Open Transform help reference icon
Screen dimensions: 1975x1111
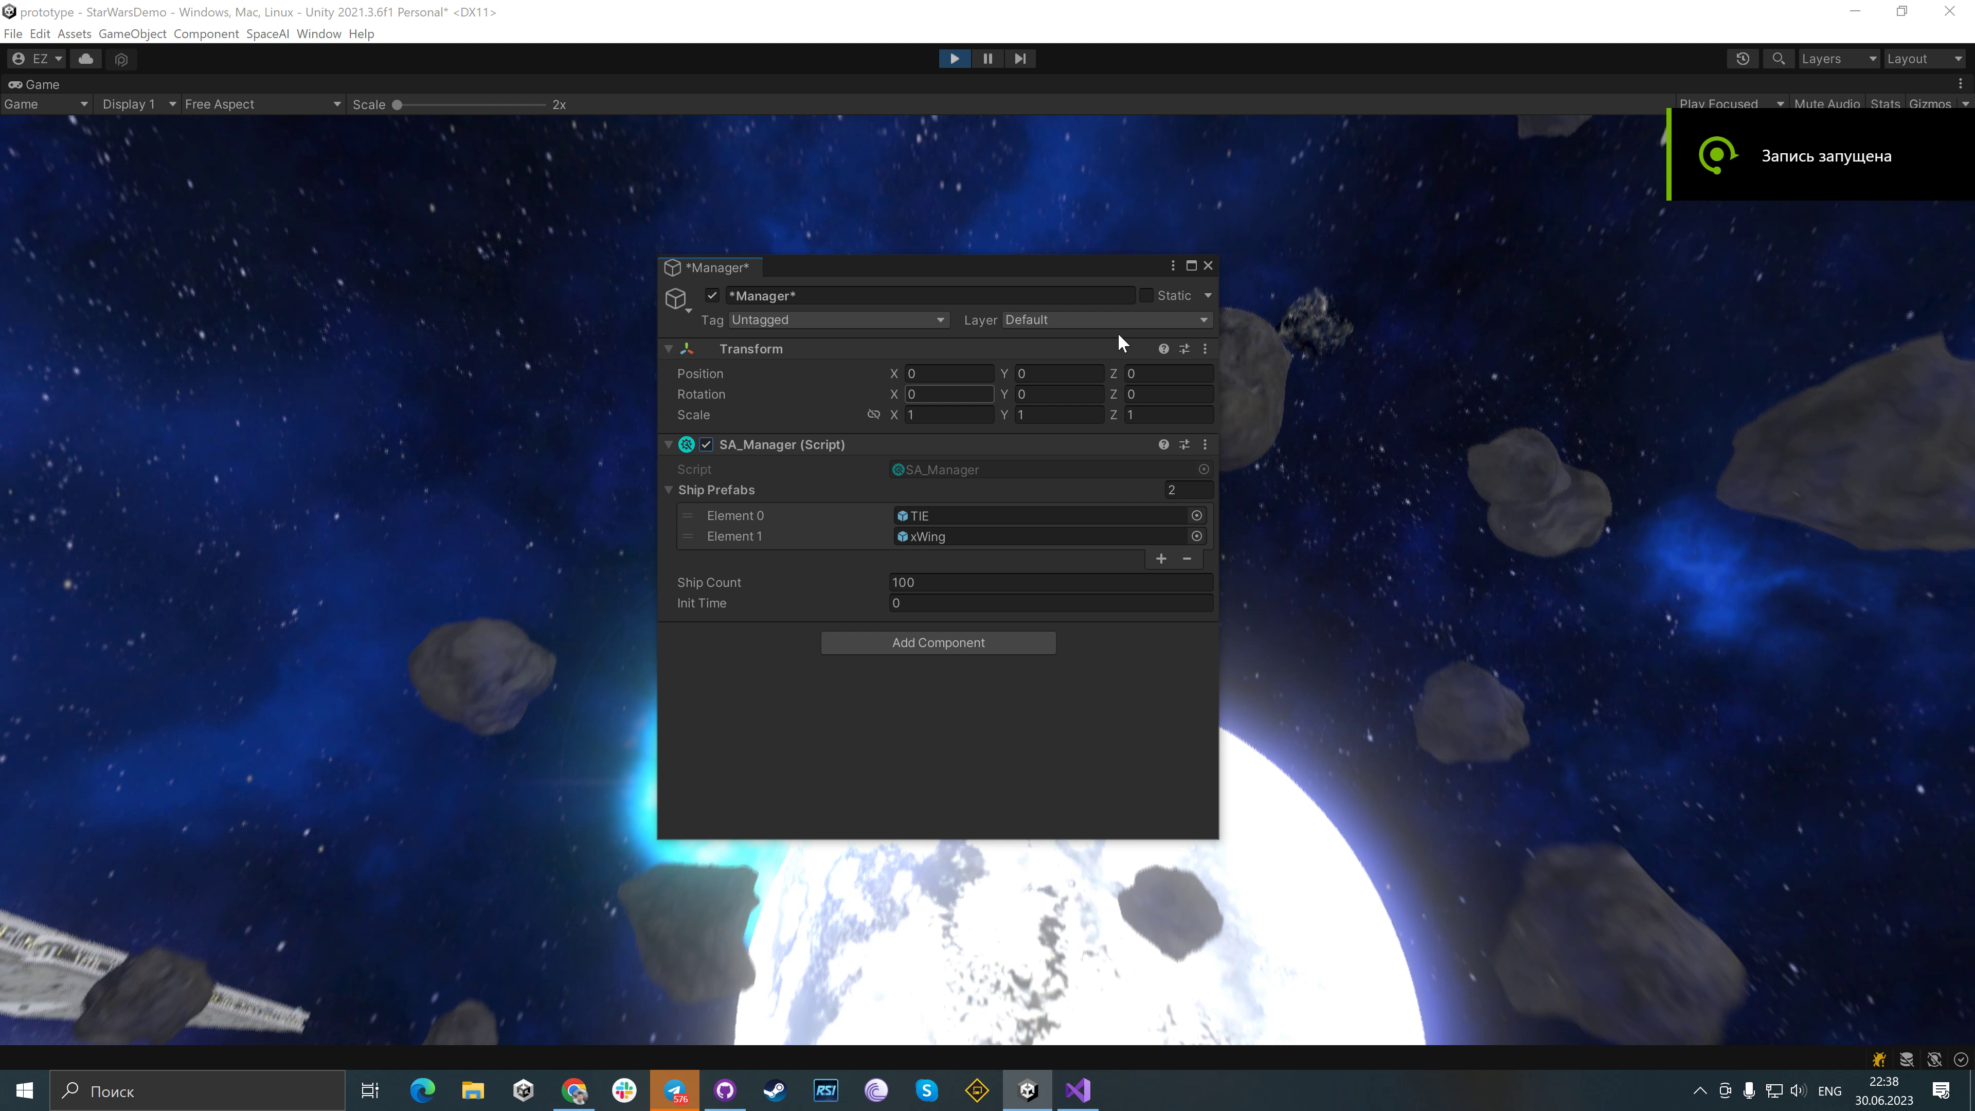(1164, 349)
